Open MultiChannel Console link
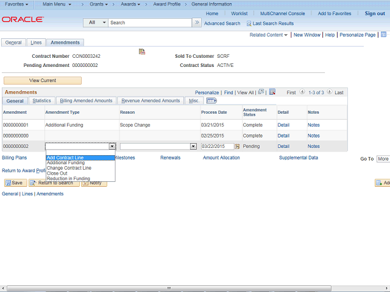This screenshot has width=390, height=292. (282, 13)
